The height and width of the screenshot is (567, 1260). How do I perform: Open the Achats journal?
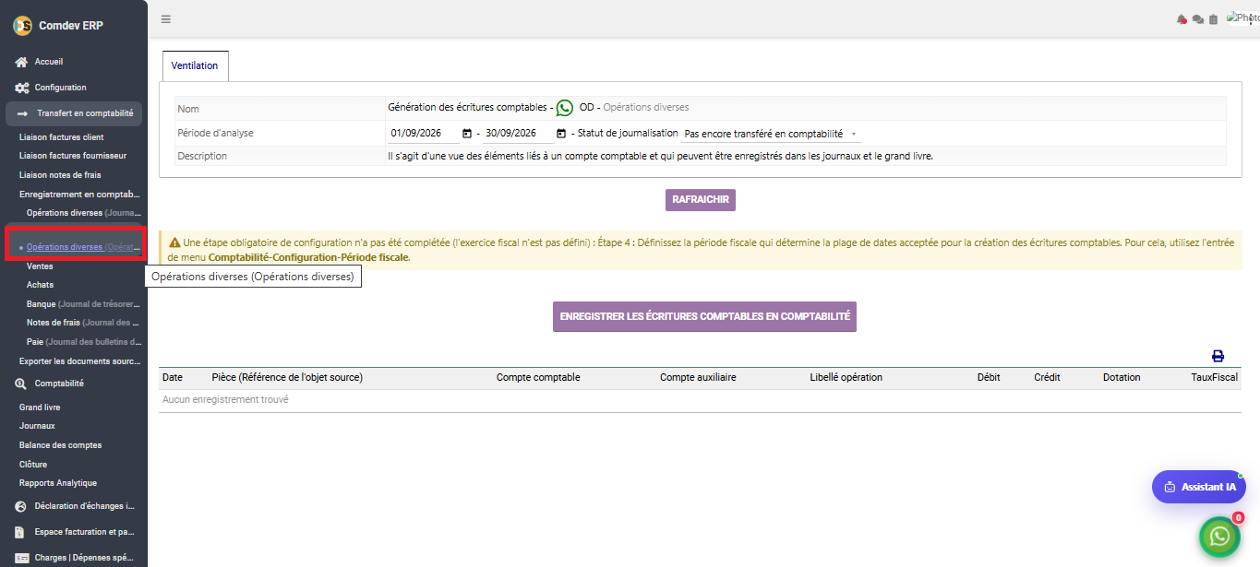pyautogui.click(x=40, y=285)
